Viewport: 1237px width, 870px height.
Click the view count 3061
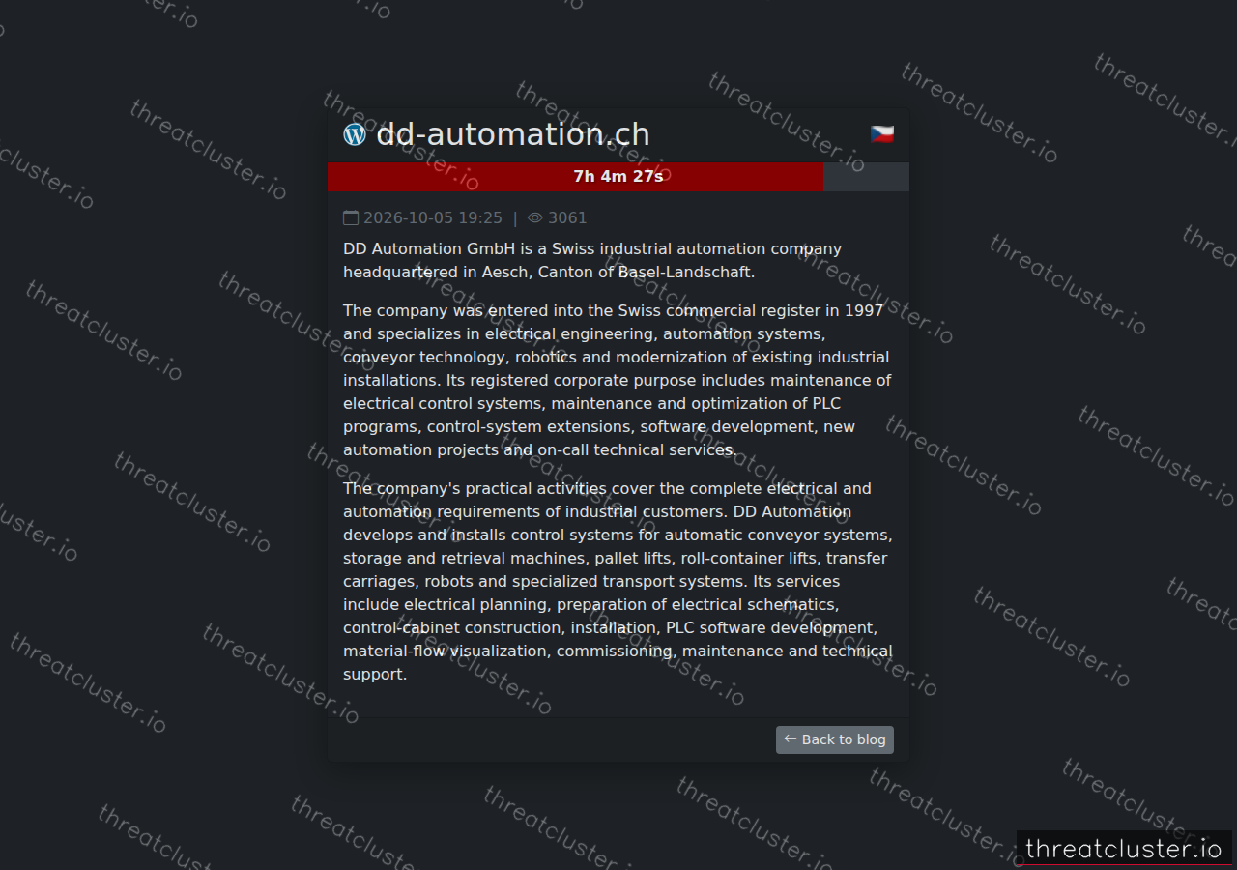[567, 218]
